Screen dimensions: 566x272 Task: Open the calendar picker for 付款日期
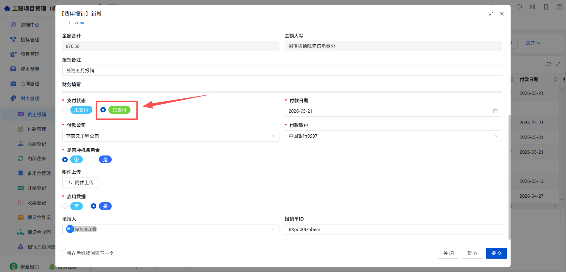click(495, 111)
